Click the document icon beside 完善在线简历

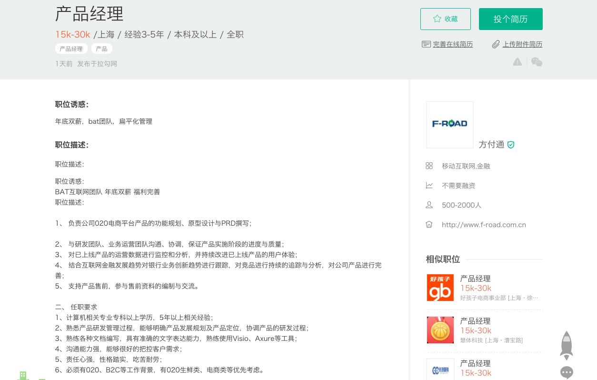click(x=426, y=44)
